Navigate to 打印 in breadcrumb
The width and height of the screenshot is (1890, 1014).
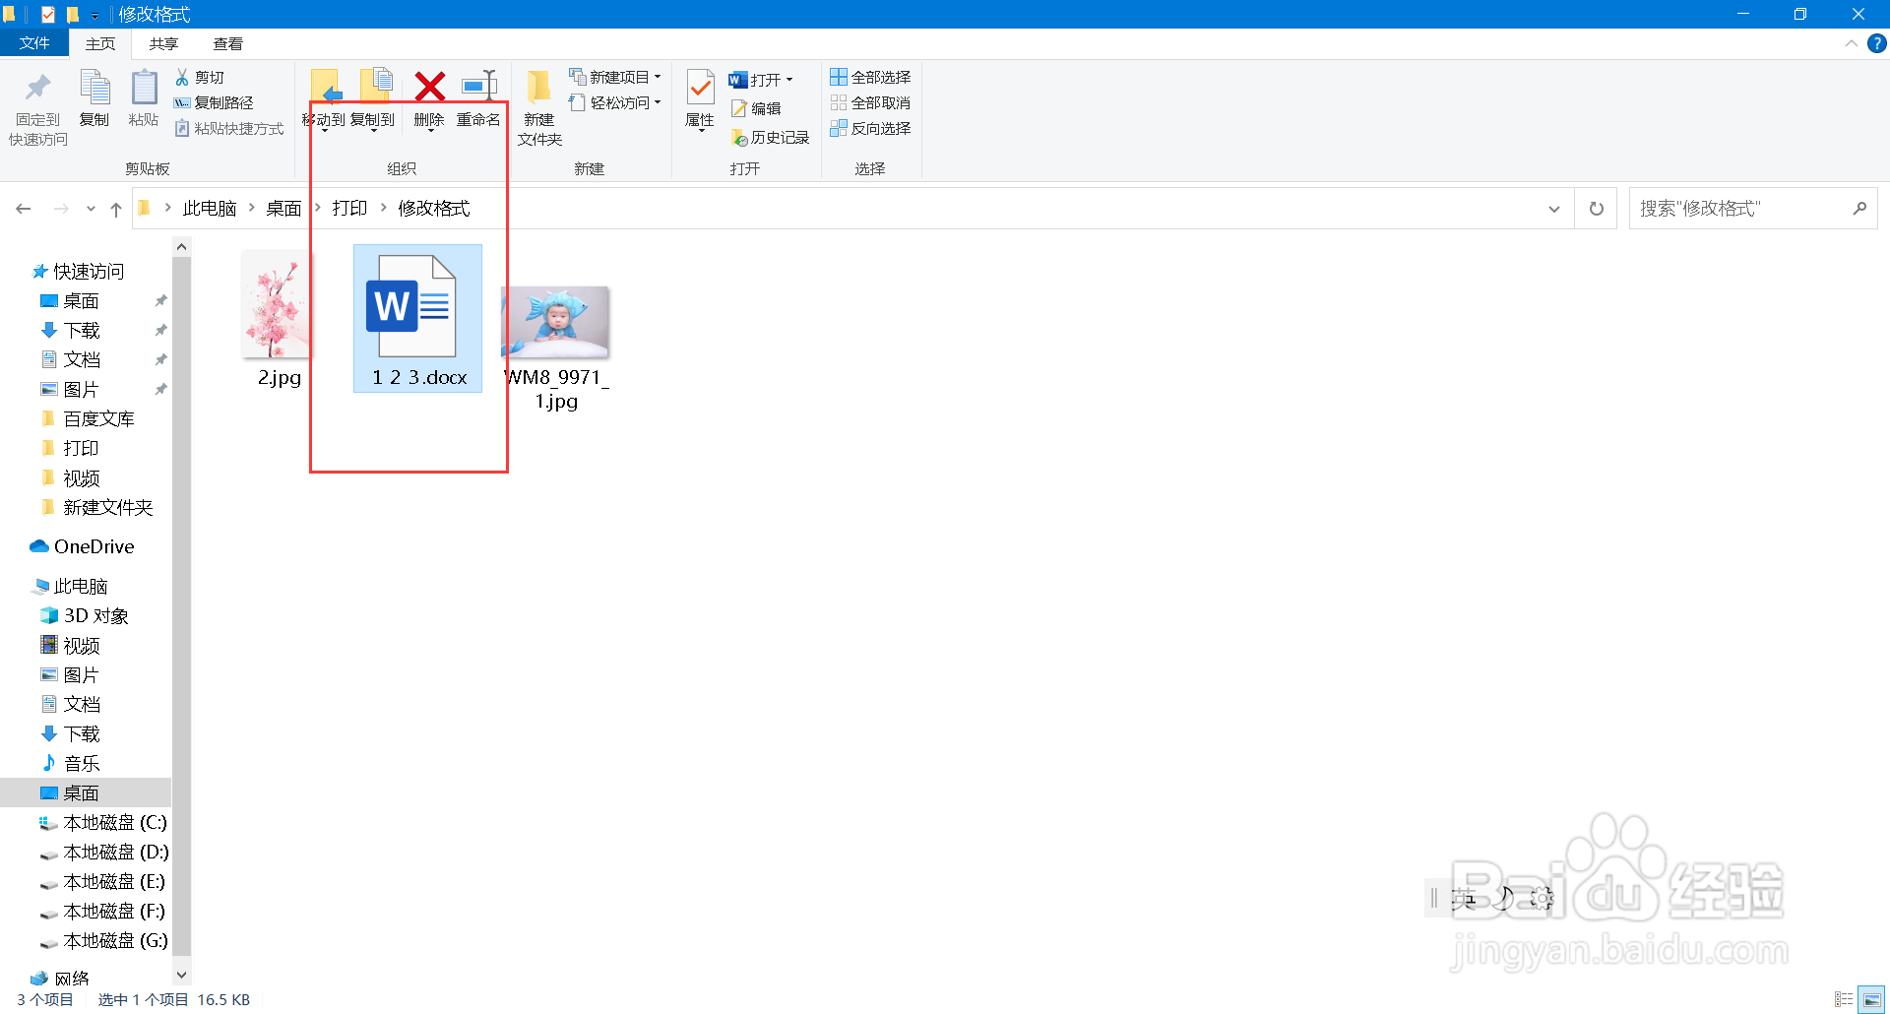349,208
